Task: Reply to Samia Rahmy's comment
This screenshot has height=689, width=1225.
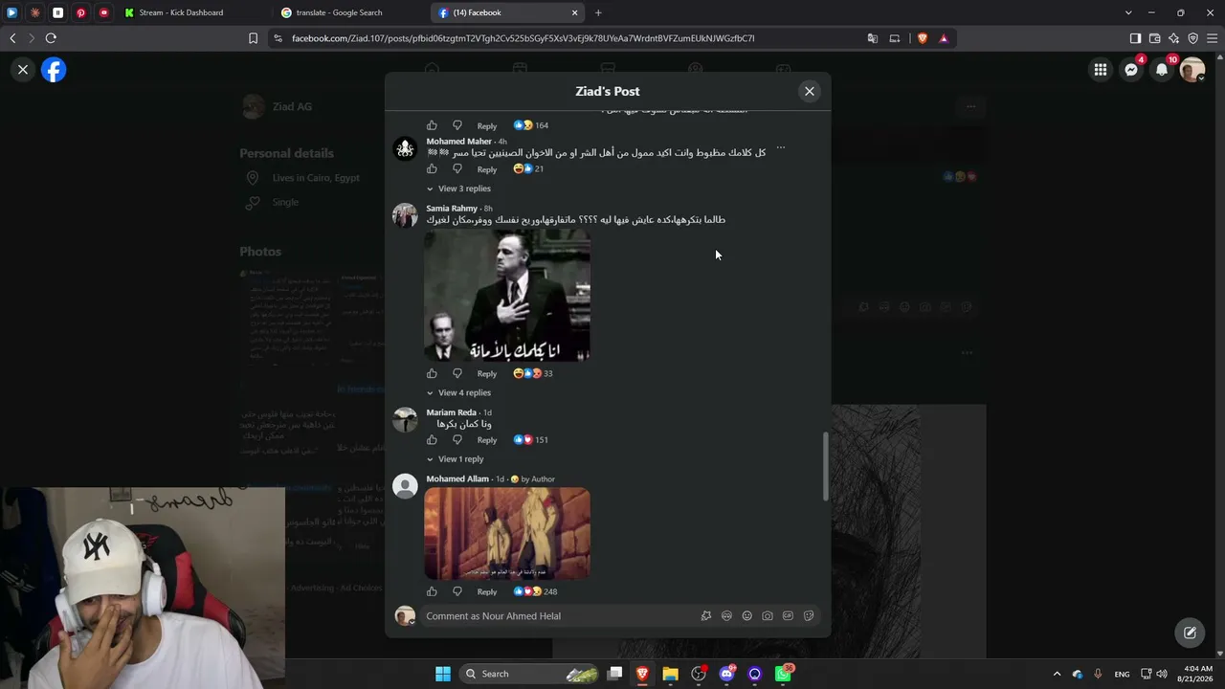Action: click(x=487, y=374)
